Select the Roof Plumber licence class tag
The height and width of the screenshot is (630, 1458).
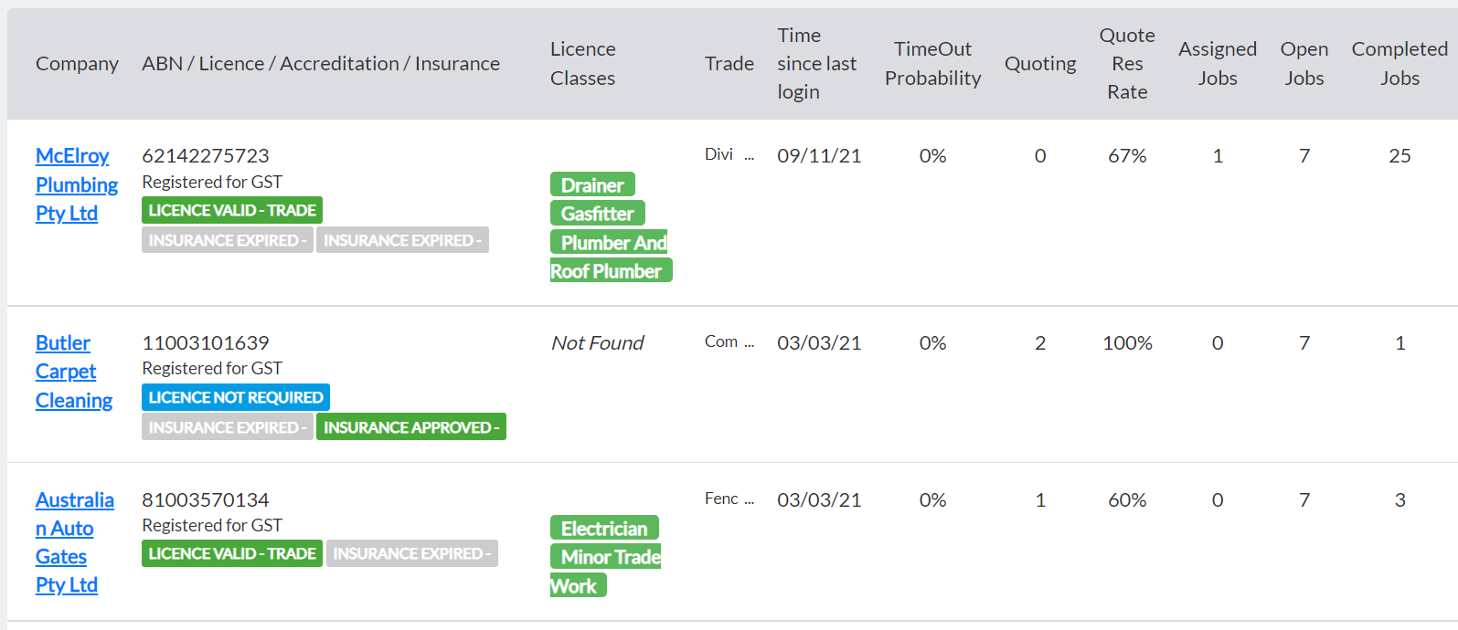click(611, 270)
